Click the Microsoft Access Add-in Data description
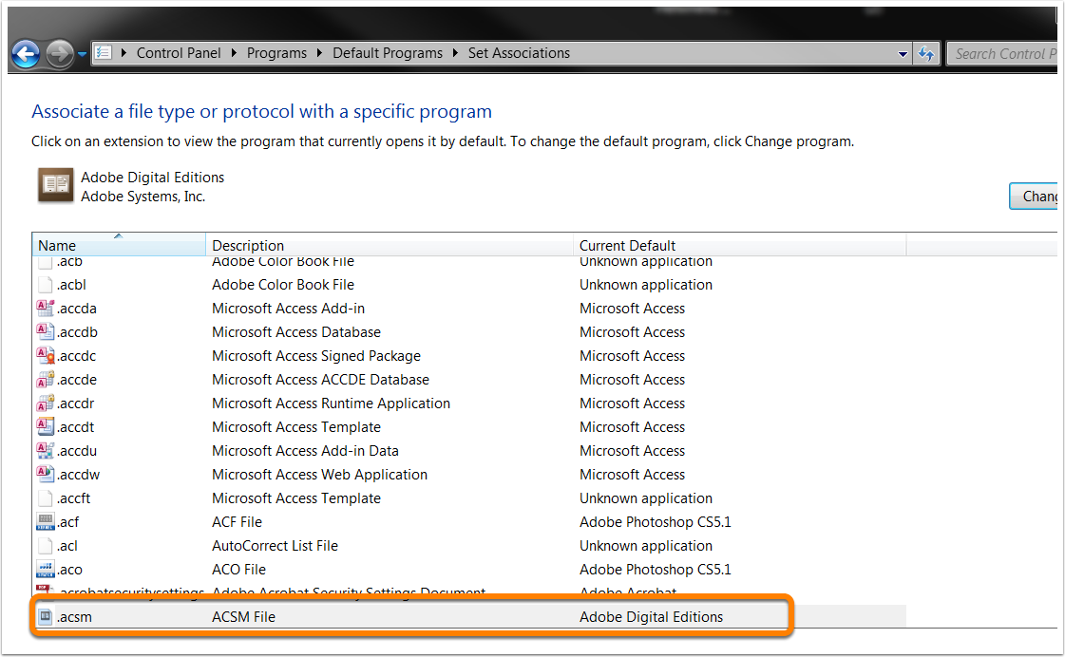This screenshot has width=1065, height=657. (x=306, y=451)
